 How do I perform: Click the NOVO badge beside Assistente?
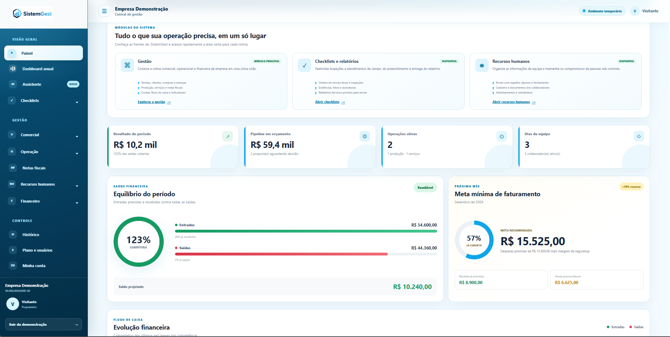(73, 84)
